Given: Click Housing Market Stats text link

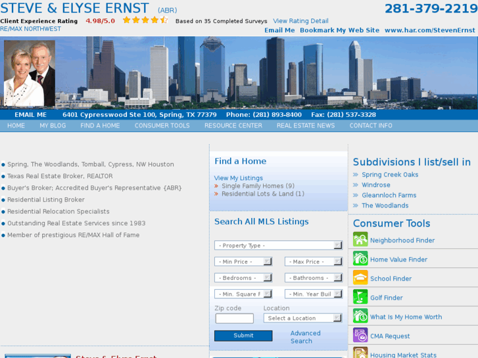Looking at the screenshot, I should coord(403,355).
